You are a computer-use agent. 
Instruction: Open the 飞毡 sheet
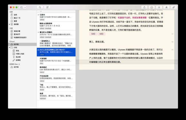coord(56,87)
